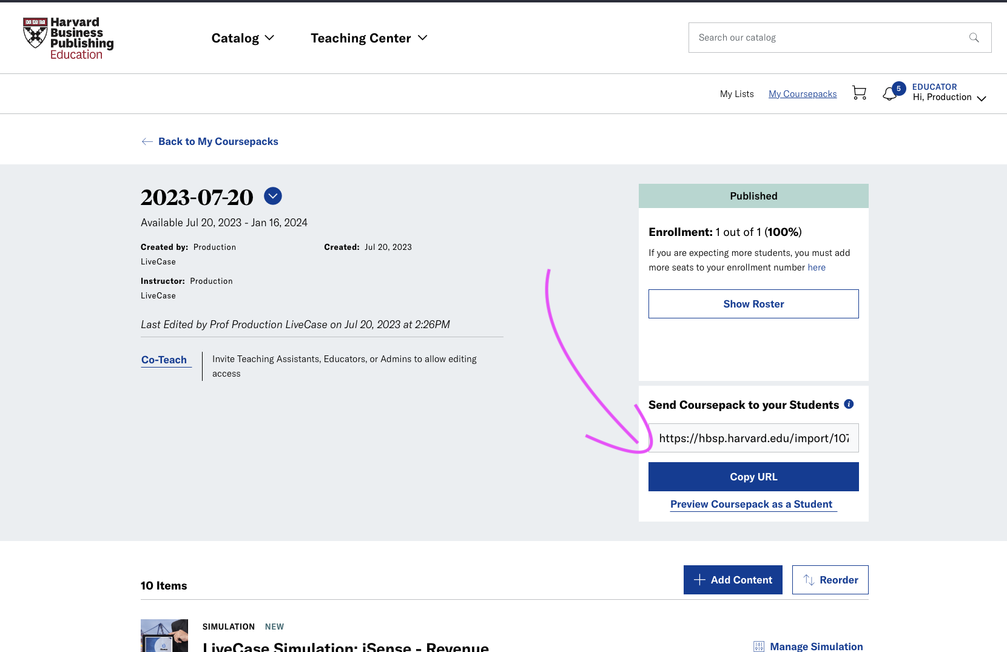The width and height of the screenshot is (1007, 652).
Task: Select the coursepack URL field
Action: coord(753,438)
